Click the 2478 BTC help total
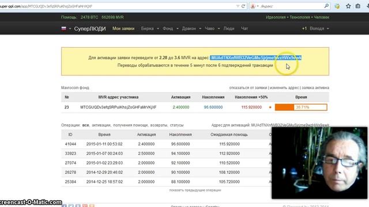This screenshot has width=369, height=207. [89, 17]
